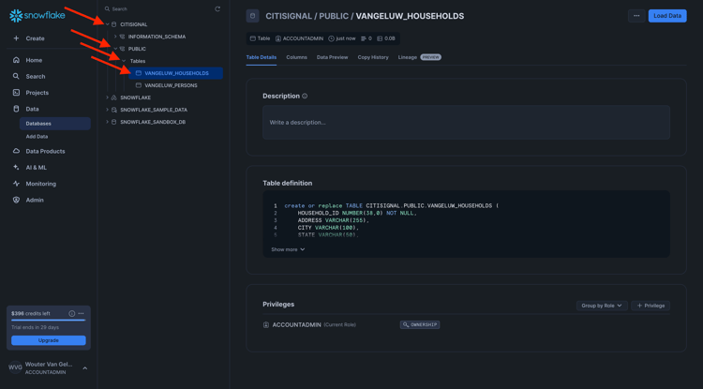Collapse the CITISIGNAL database node

(108, 24)
